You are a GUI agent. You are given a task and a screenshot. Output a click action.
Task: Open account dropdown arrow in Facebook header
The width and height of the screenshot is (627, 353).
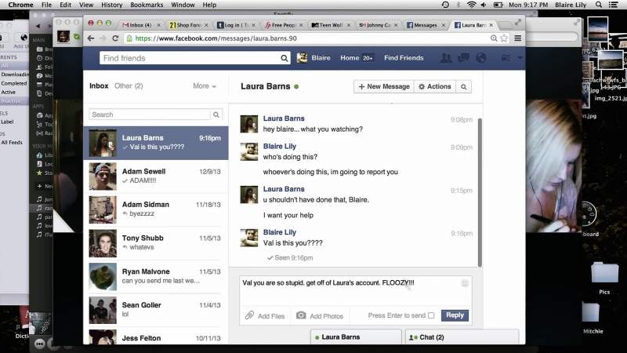click(520, 58)
